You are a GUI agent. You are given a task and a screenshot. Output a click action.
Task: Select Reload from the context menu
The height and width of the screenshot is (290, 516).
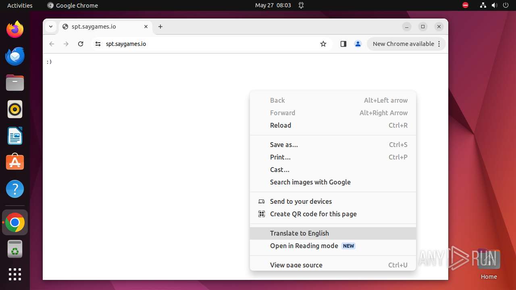[x=333, y=125]
